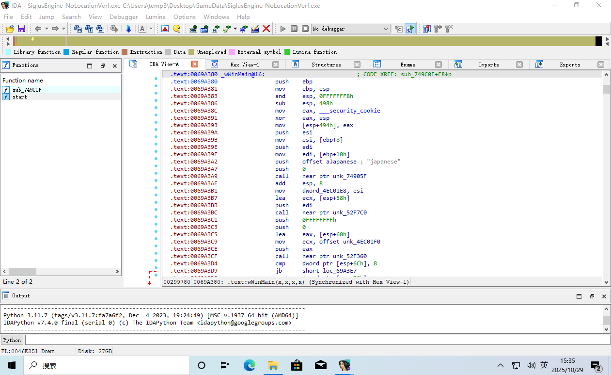Click the breakpoint list toolbar icon

pyautogui.click(x=426, y=29)
